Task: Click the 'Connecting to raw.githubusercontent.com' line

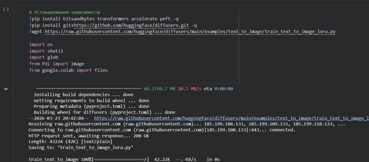Action: (162, 130)
